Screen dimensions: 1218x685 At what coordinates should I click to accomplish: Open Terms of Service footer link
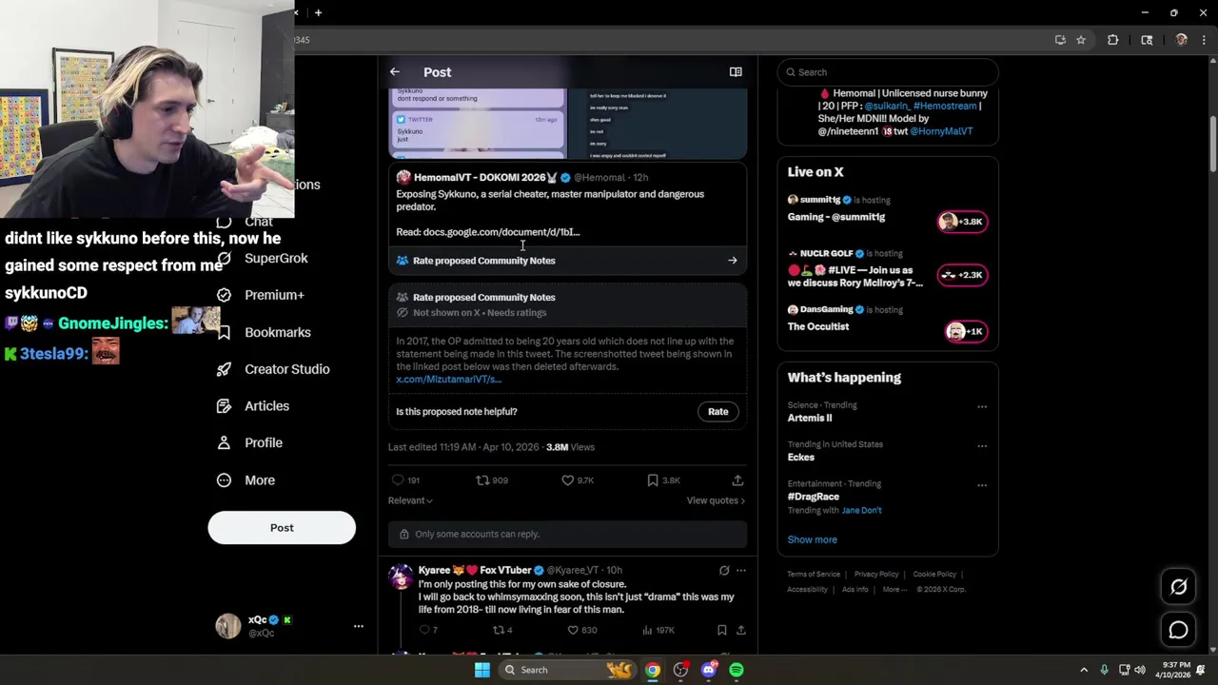[814, 575]
